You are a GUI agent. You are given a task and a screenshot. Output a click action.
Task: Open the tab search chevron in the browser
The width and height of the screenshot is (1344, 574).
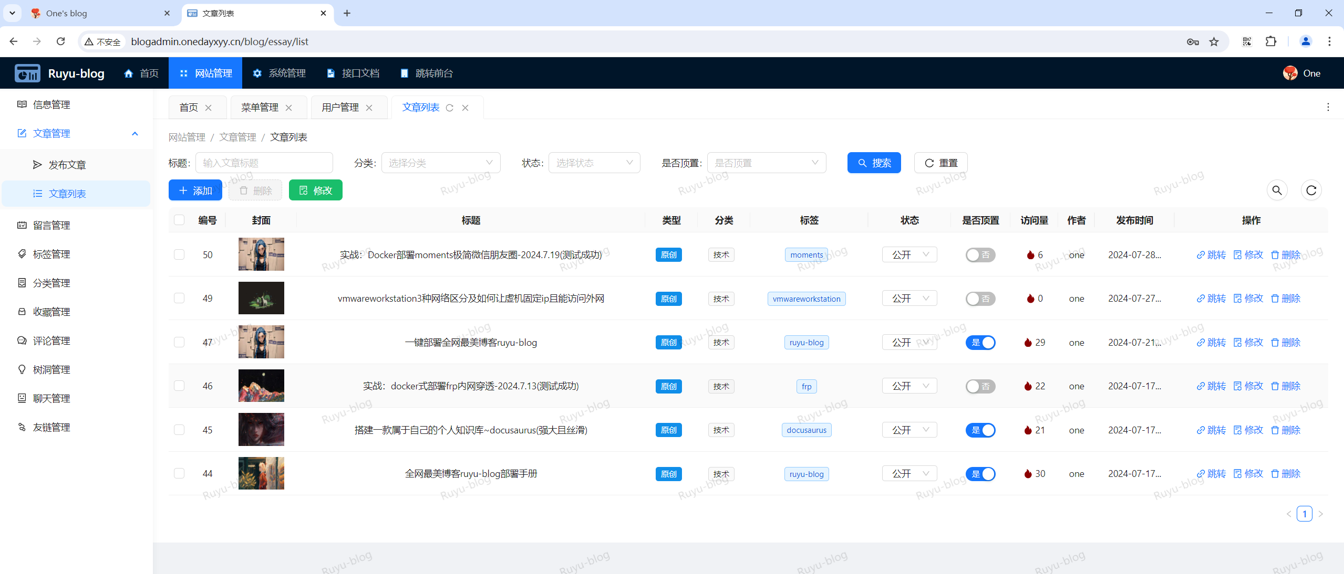pos(12,13)
